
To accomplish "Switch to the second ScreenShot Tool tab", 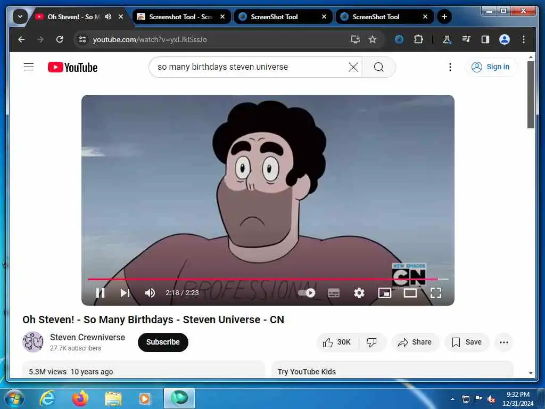I will click(x=283, y=17).
